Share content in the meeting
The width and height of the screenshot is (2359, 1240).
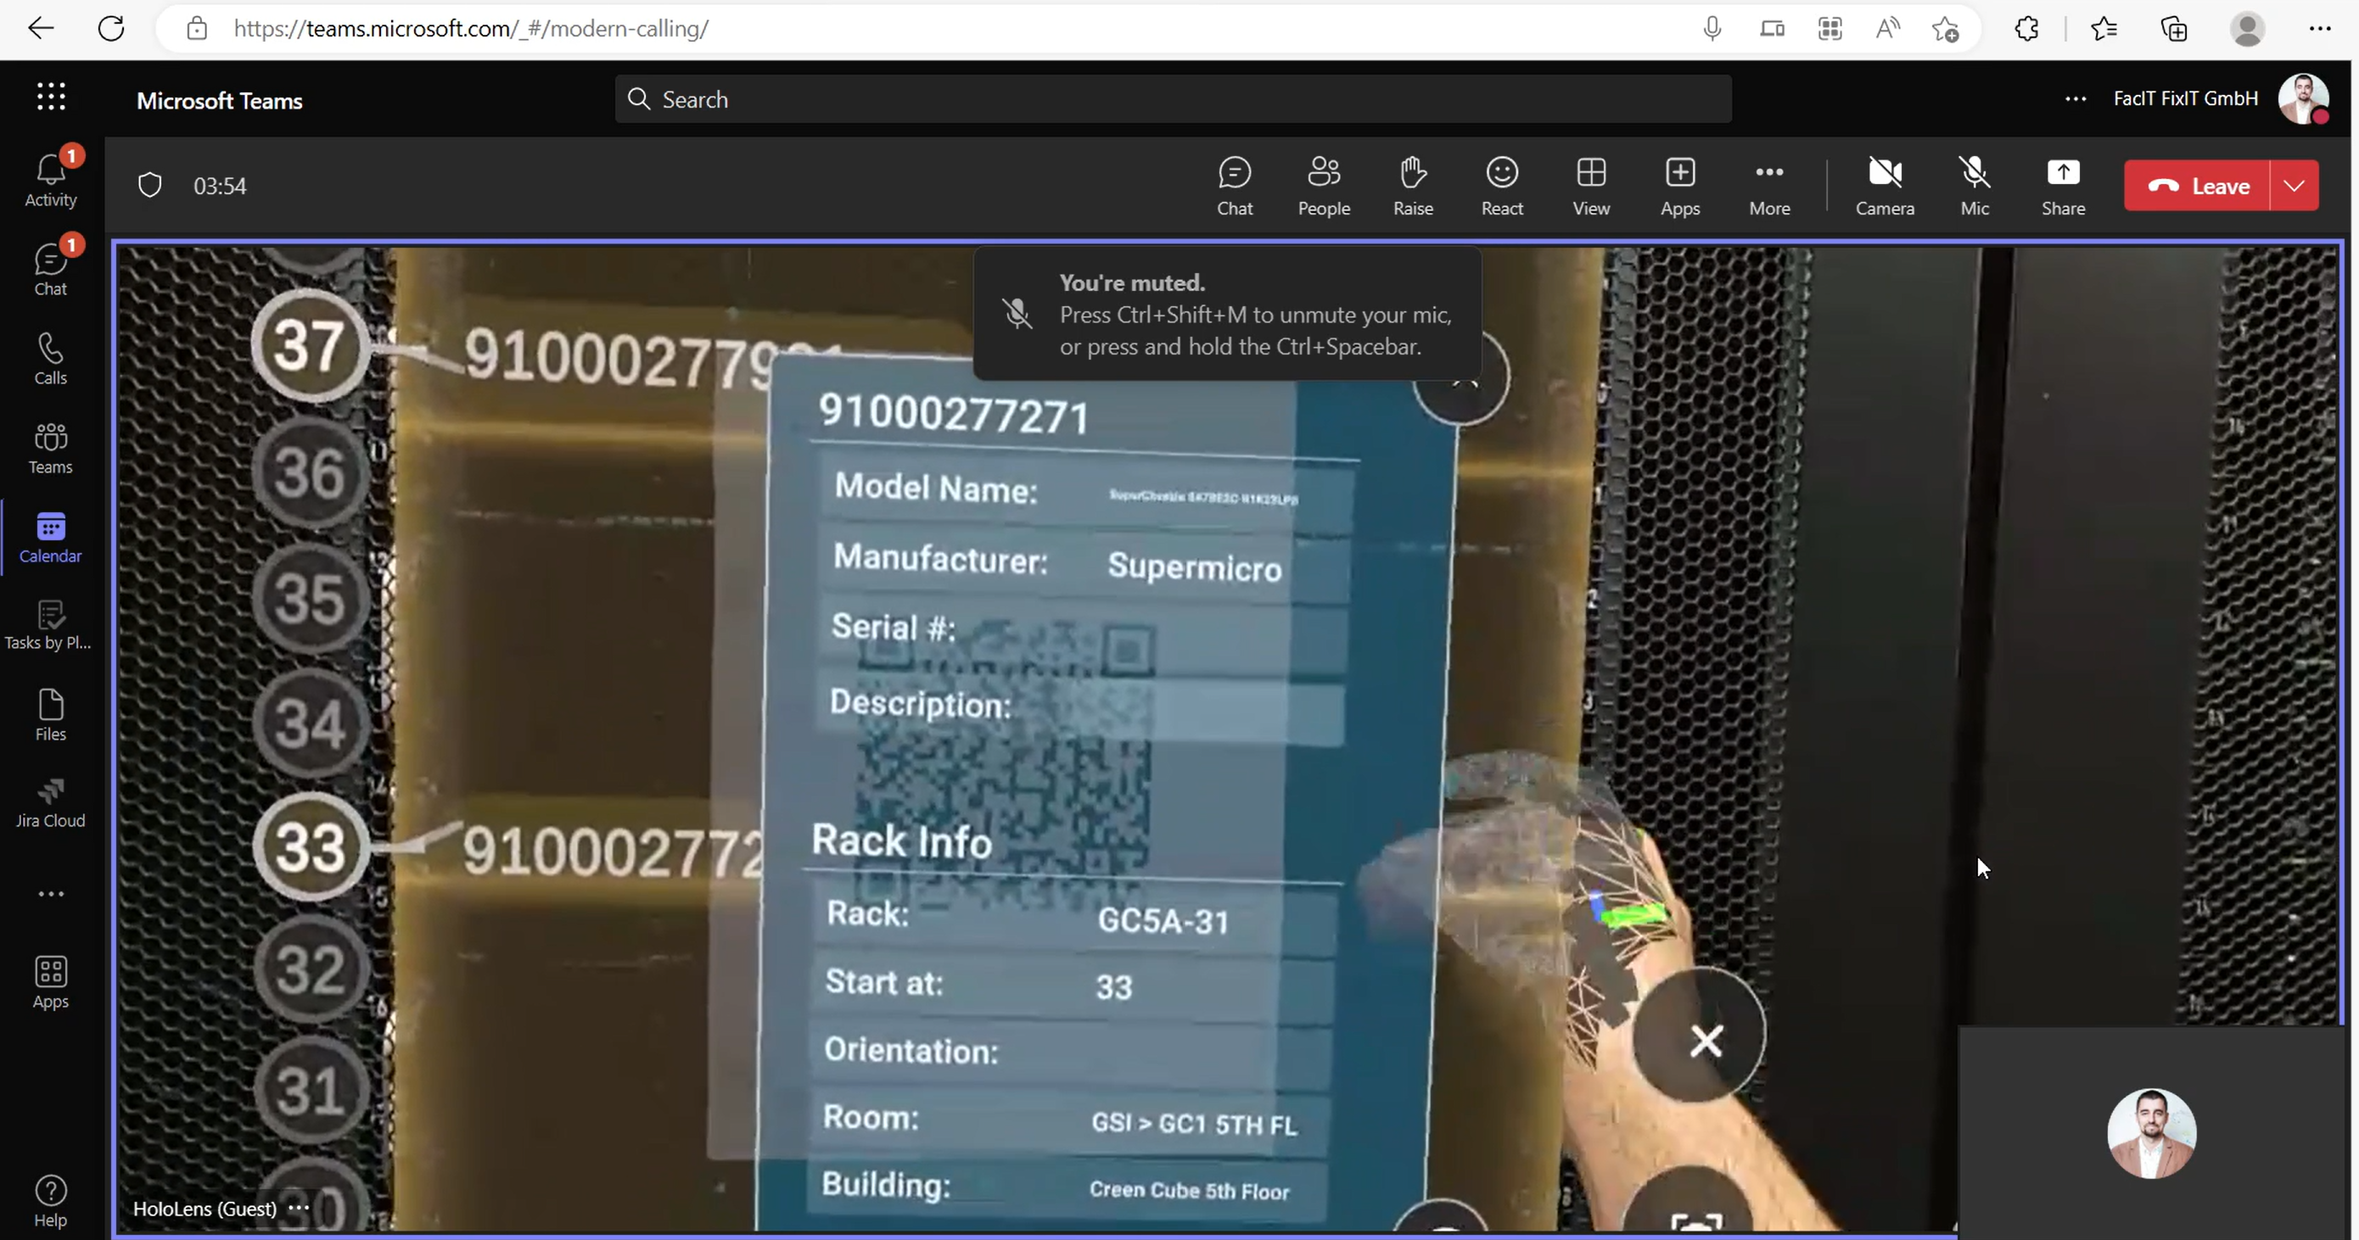coord(2063,186)
